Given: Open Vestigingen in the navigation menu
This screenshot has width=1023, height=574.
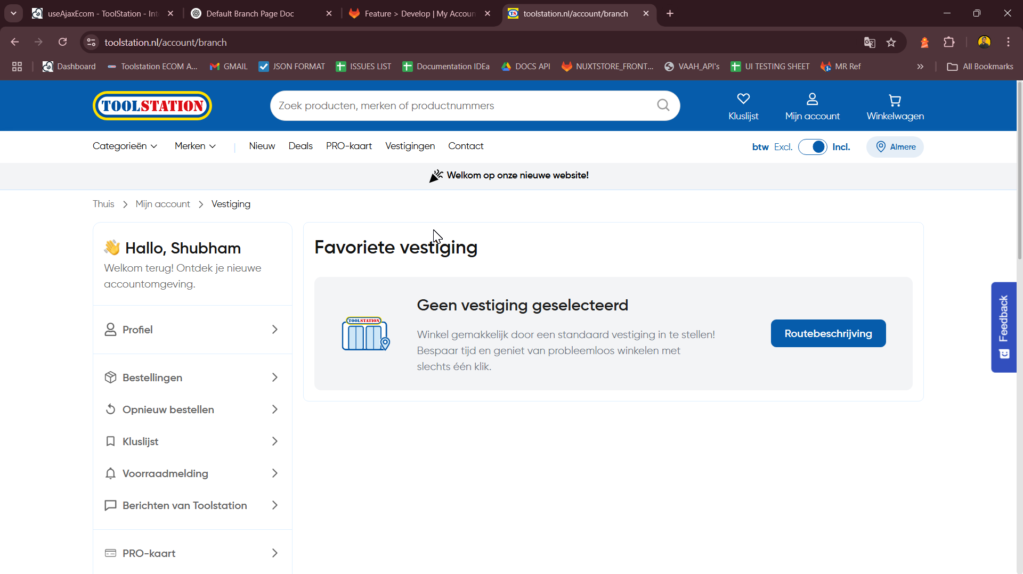Looking at the screenshot, I should coord(410,146).
